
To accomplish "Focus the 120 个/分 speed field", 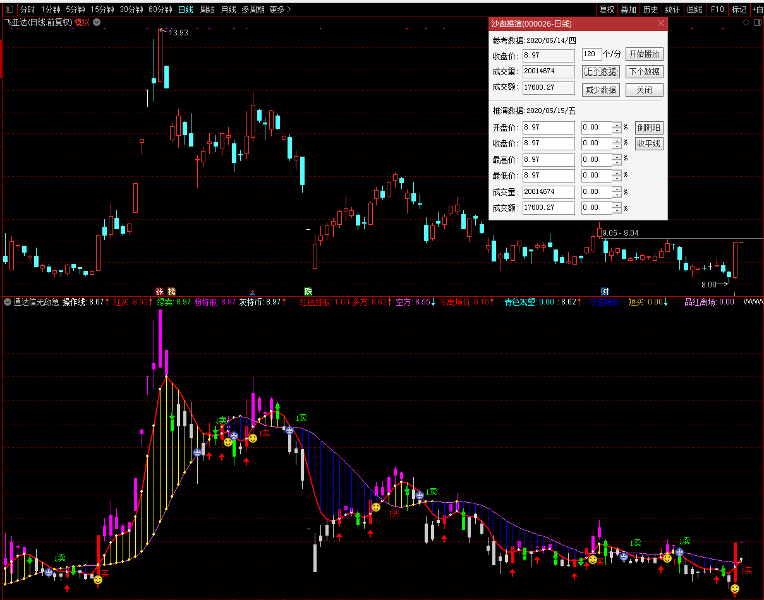I will point(591,54).
